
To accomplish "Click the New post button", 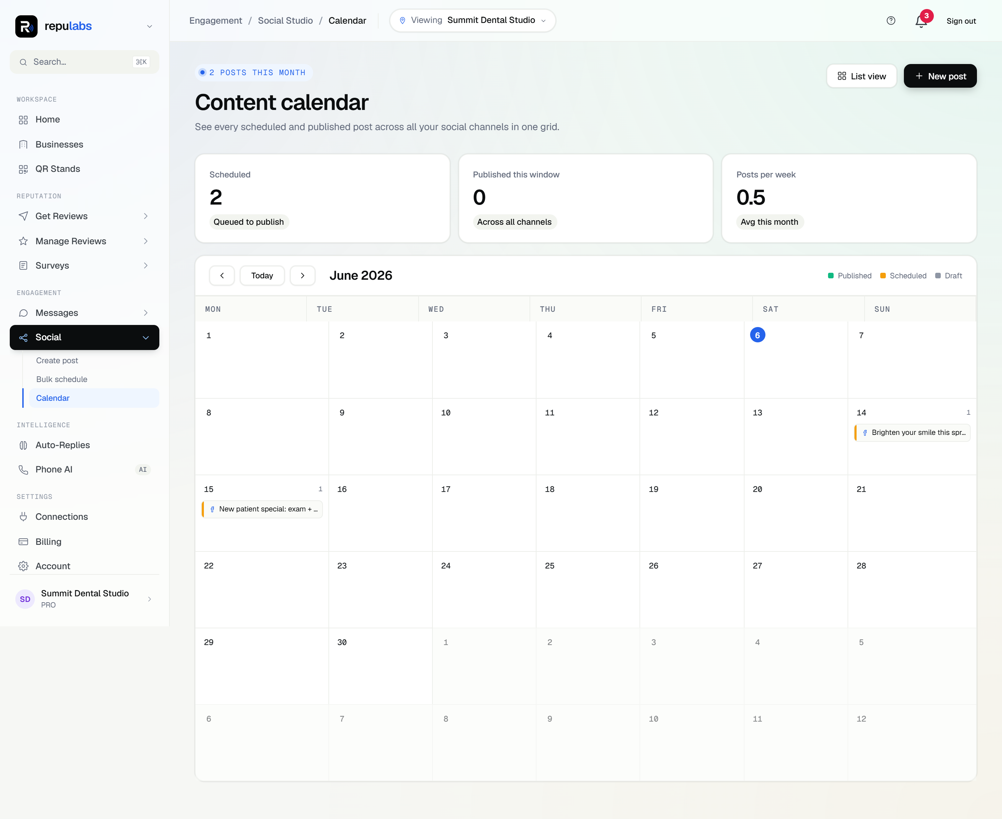I will [x=940, y=76].
